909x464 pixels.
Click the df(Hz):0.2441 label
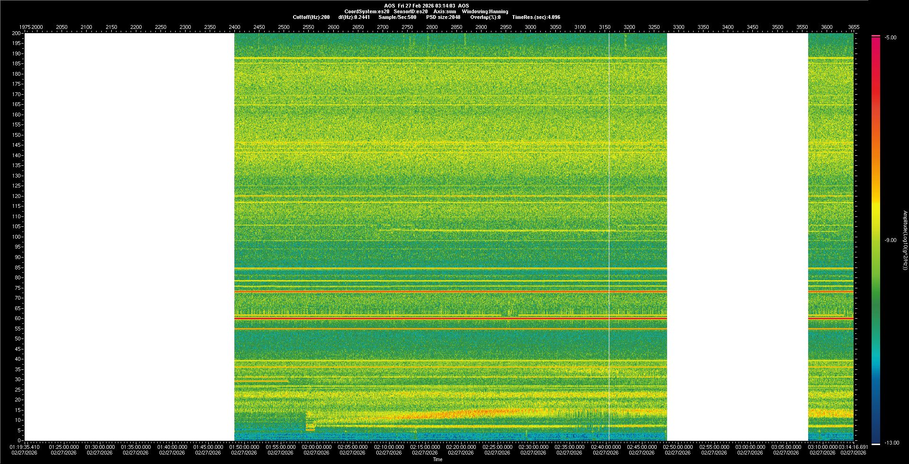pyautogui.click(x=354, y=17)
